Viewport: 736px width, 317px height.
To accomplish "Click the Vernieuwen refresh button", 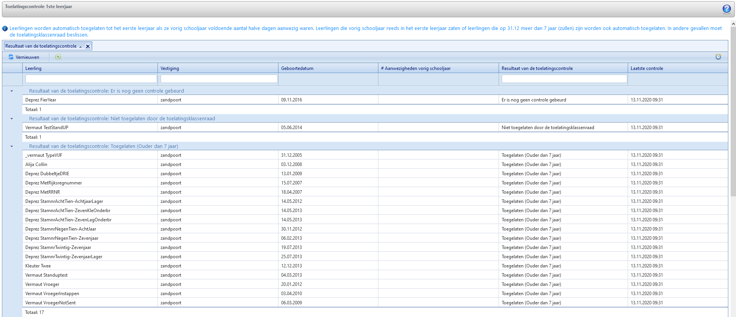I will tap(24, 57).
